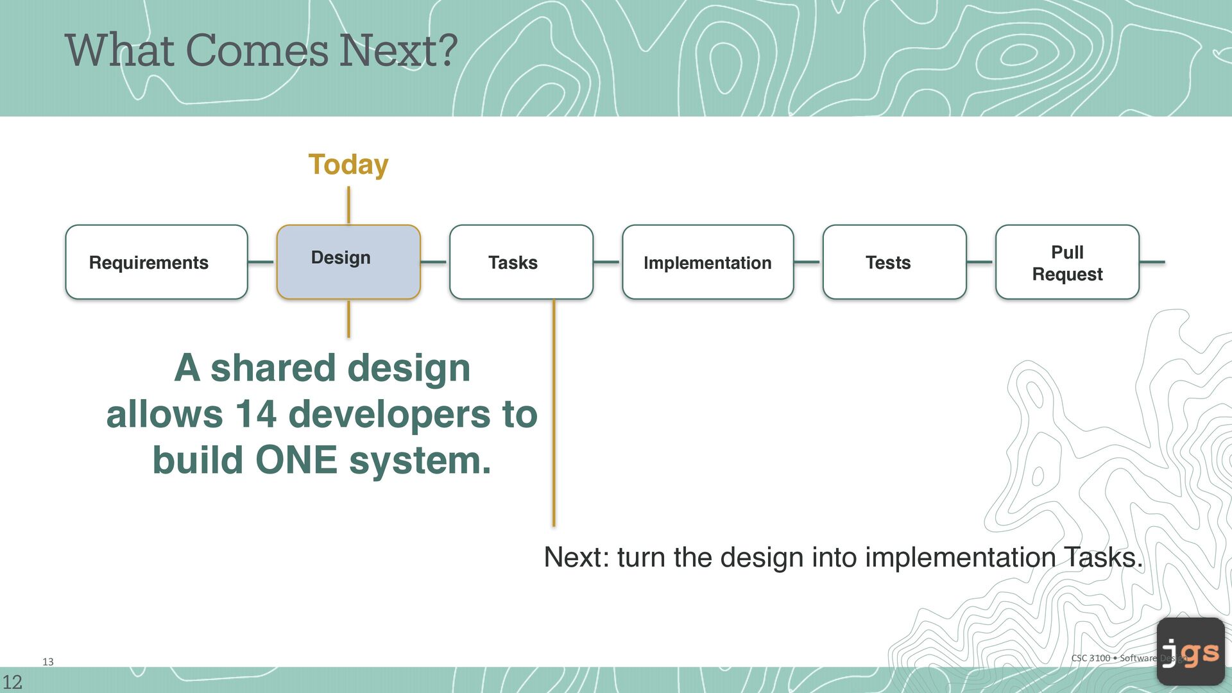The width and height of the screenshot is (1232, 693).
Task: Click the What Comes Next? title
Action: pos(261,50)
